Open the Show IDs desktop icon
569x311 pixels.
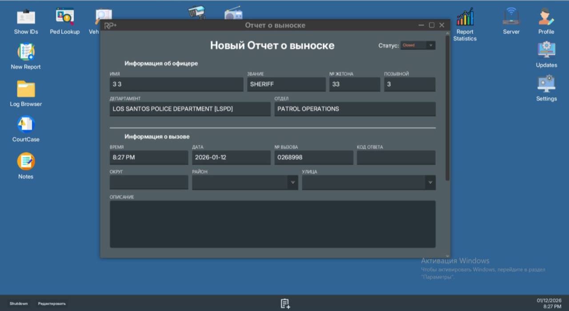point(26,18)
